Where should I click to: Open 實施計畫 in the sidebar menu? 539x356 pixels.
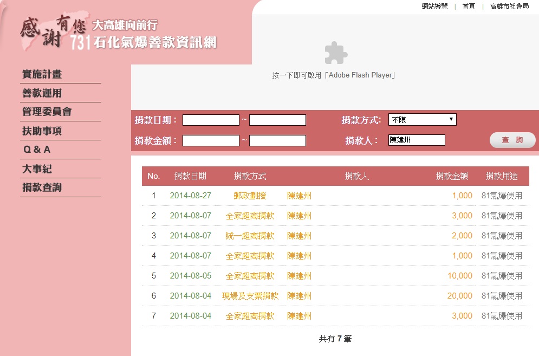point(42,74)
